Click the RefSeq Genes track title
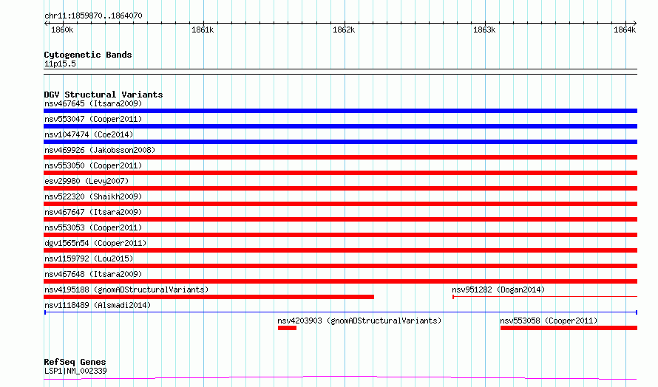This screenshot has height=387, width=658. 75,362
